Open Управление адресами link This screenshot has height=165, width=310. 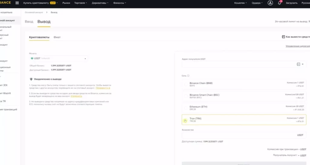[298, 46]
